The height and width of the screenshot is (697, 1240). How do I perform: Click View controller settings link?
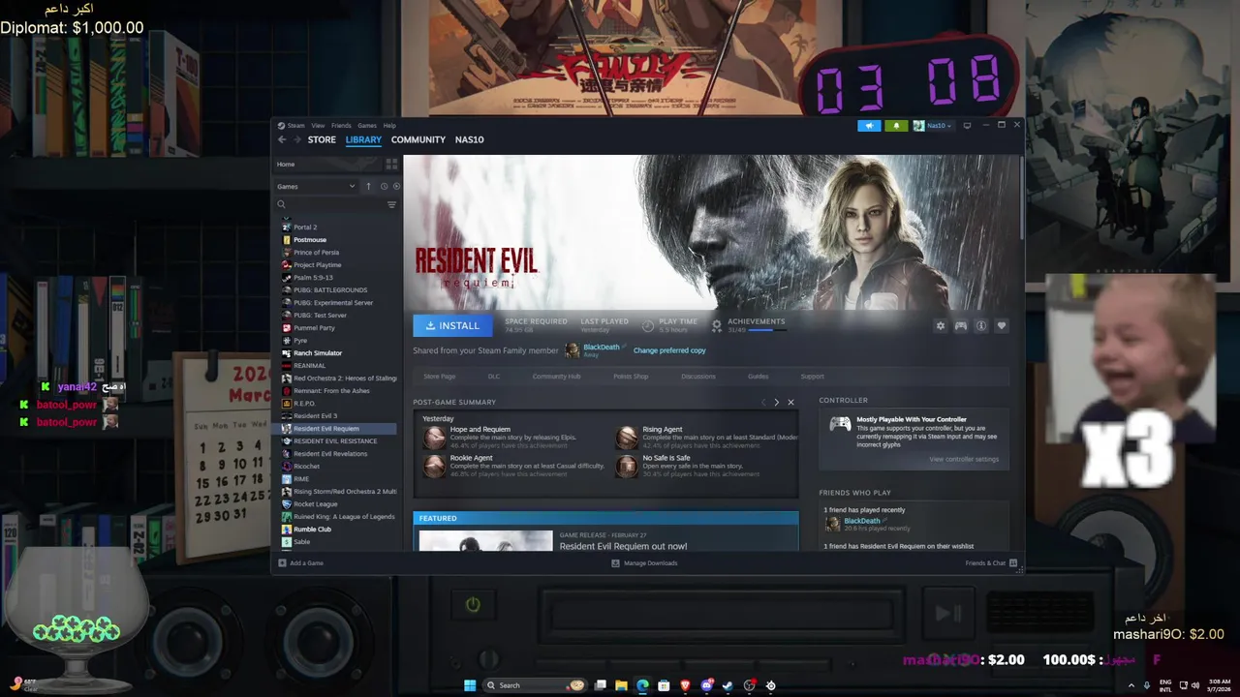[964, 459]
